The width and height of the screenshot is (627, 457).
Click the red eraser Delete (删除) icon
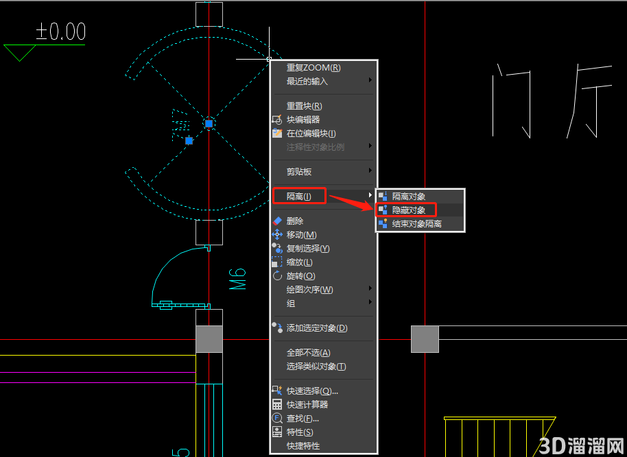pos(277,221)
